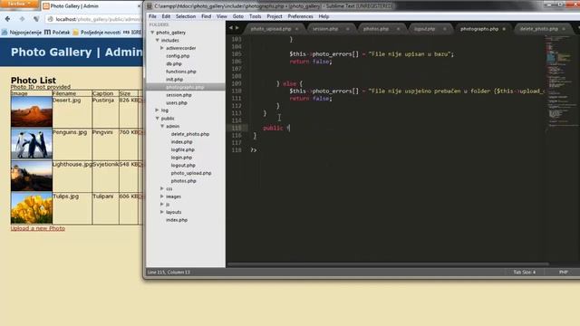The width and height of the screenshot is (580, 326).
Task: Open Project menu in Sublime Text
Action: click(x=275, y=16)
